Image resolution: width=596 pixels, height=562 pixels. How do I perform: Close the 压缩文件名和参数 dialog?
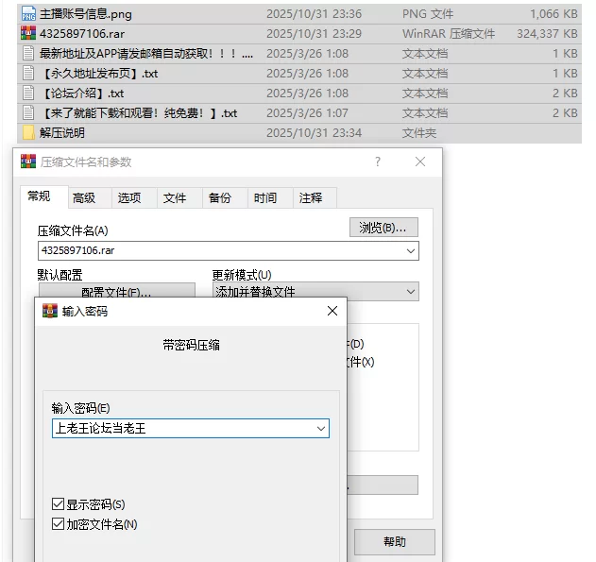420,162
